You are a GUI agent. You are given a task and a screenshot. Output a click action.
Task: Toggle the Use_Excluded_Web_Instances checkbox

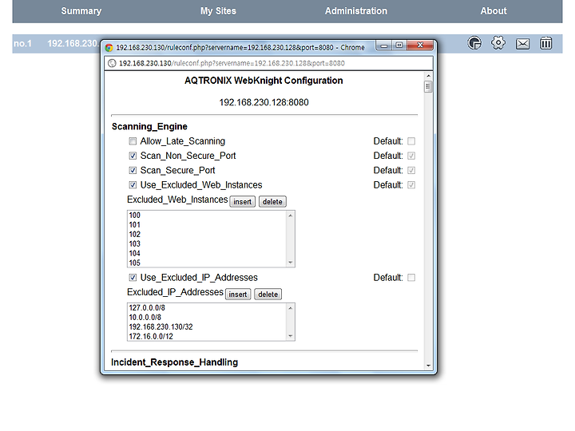pos(133,185)
